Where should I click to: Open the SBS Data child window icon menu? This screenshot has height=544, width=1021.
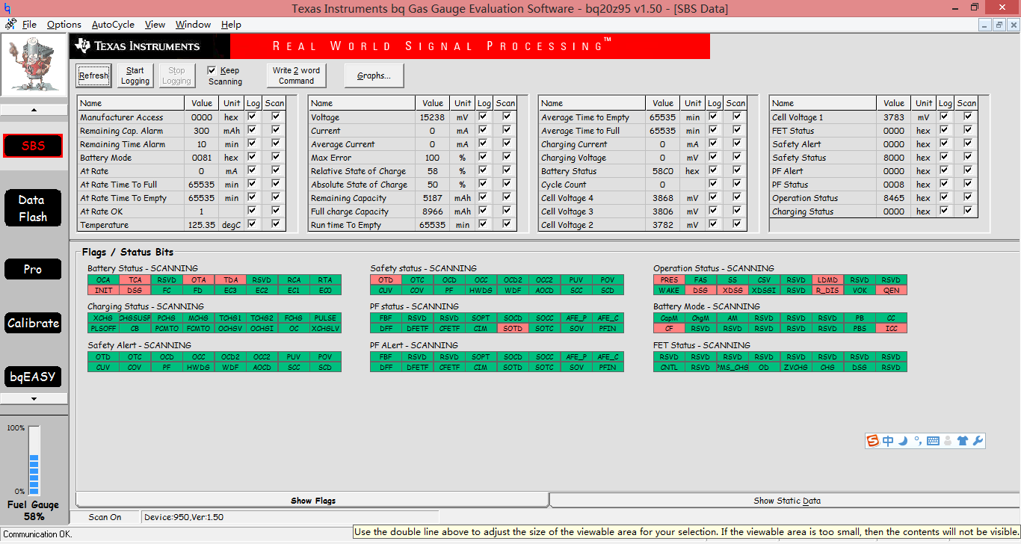pos(10,24)
